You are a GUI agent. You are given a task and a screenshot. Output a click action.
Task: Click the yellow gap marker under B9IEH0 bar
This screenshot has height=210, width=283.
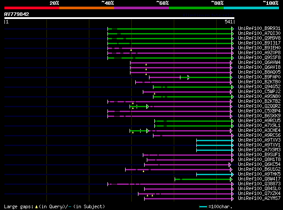131,50
